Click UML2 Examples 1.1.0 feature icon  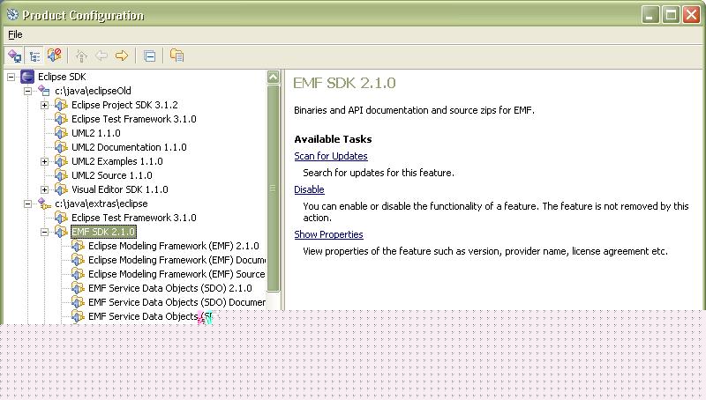click(61, 161)
